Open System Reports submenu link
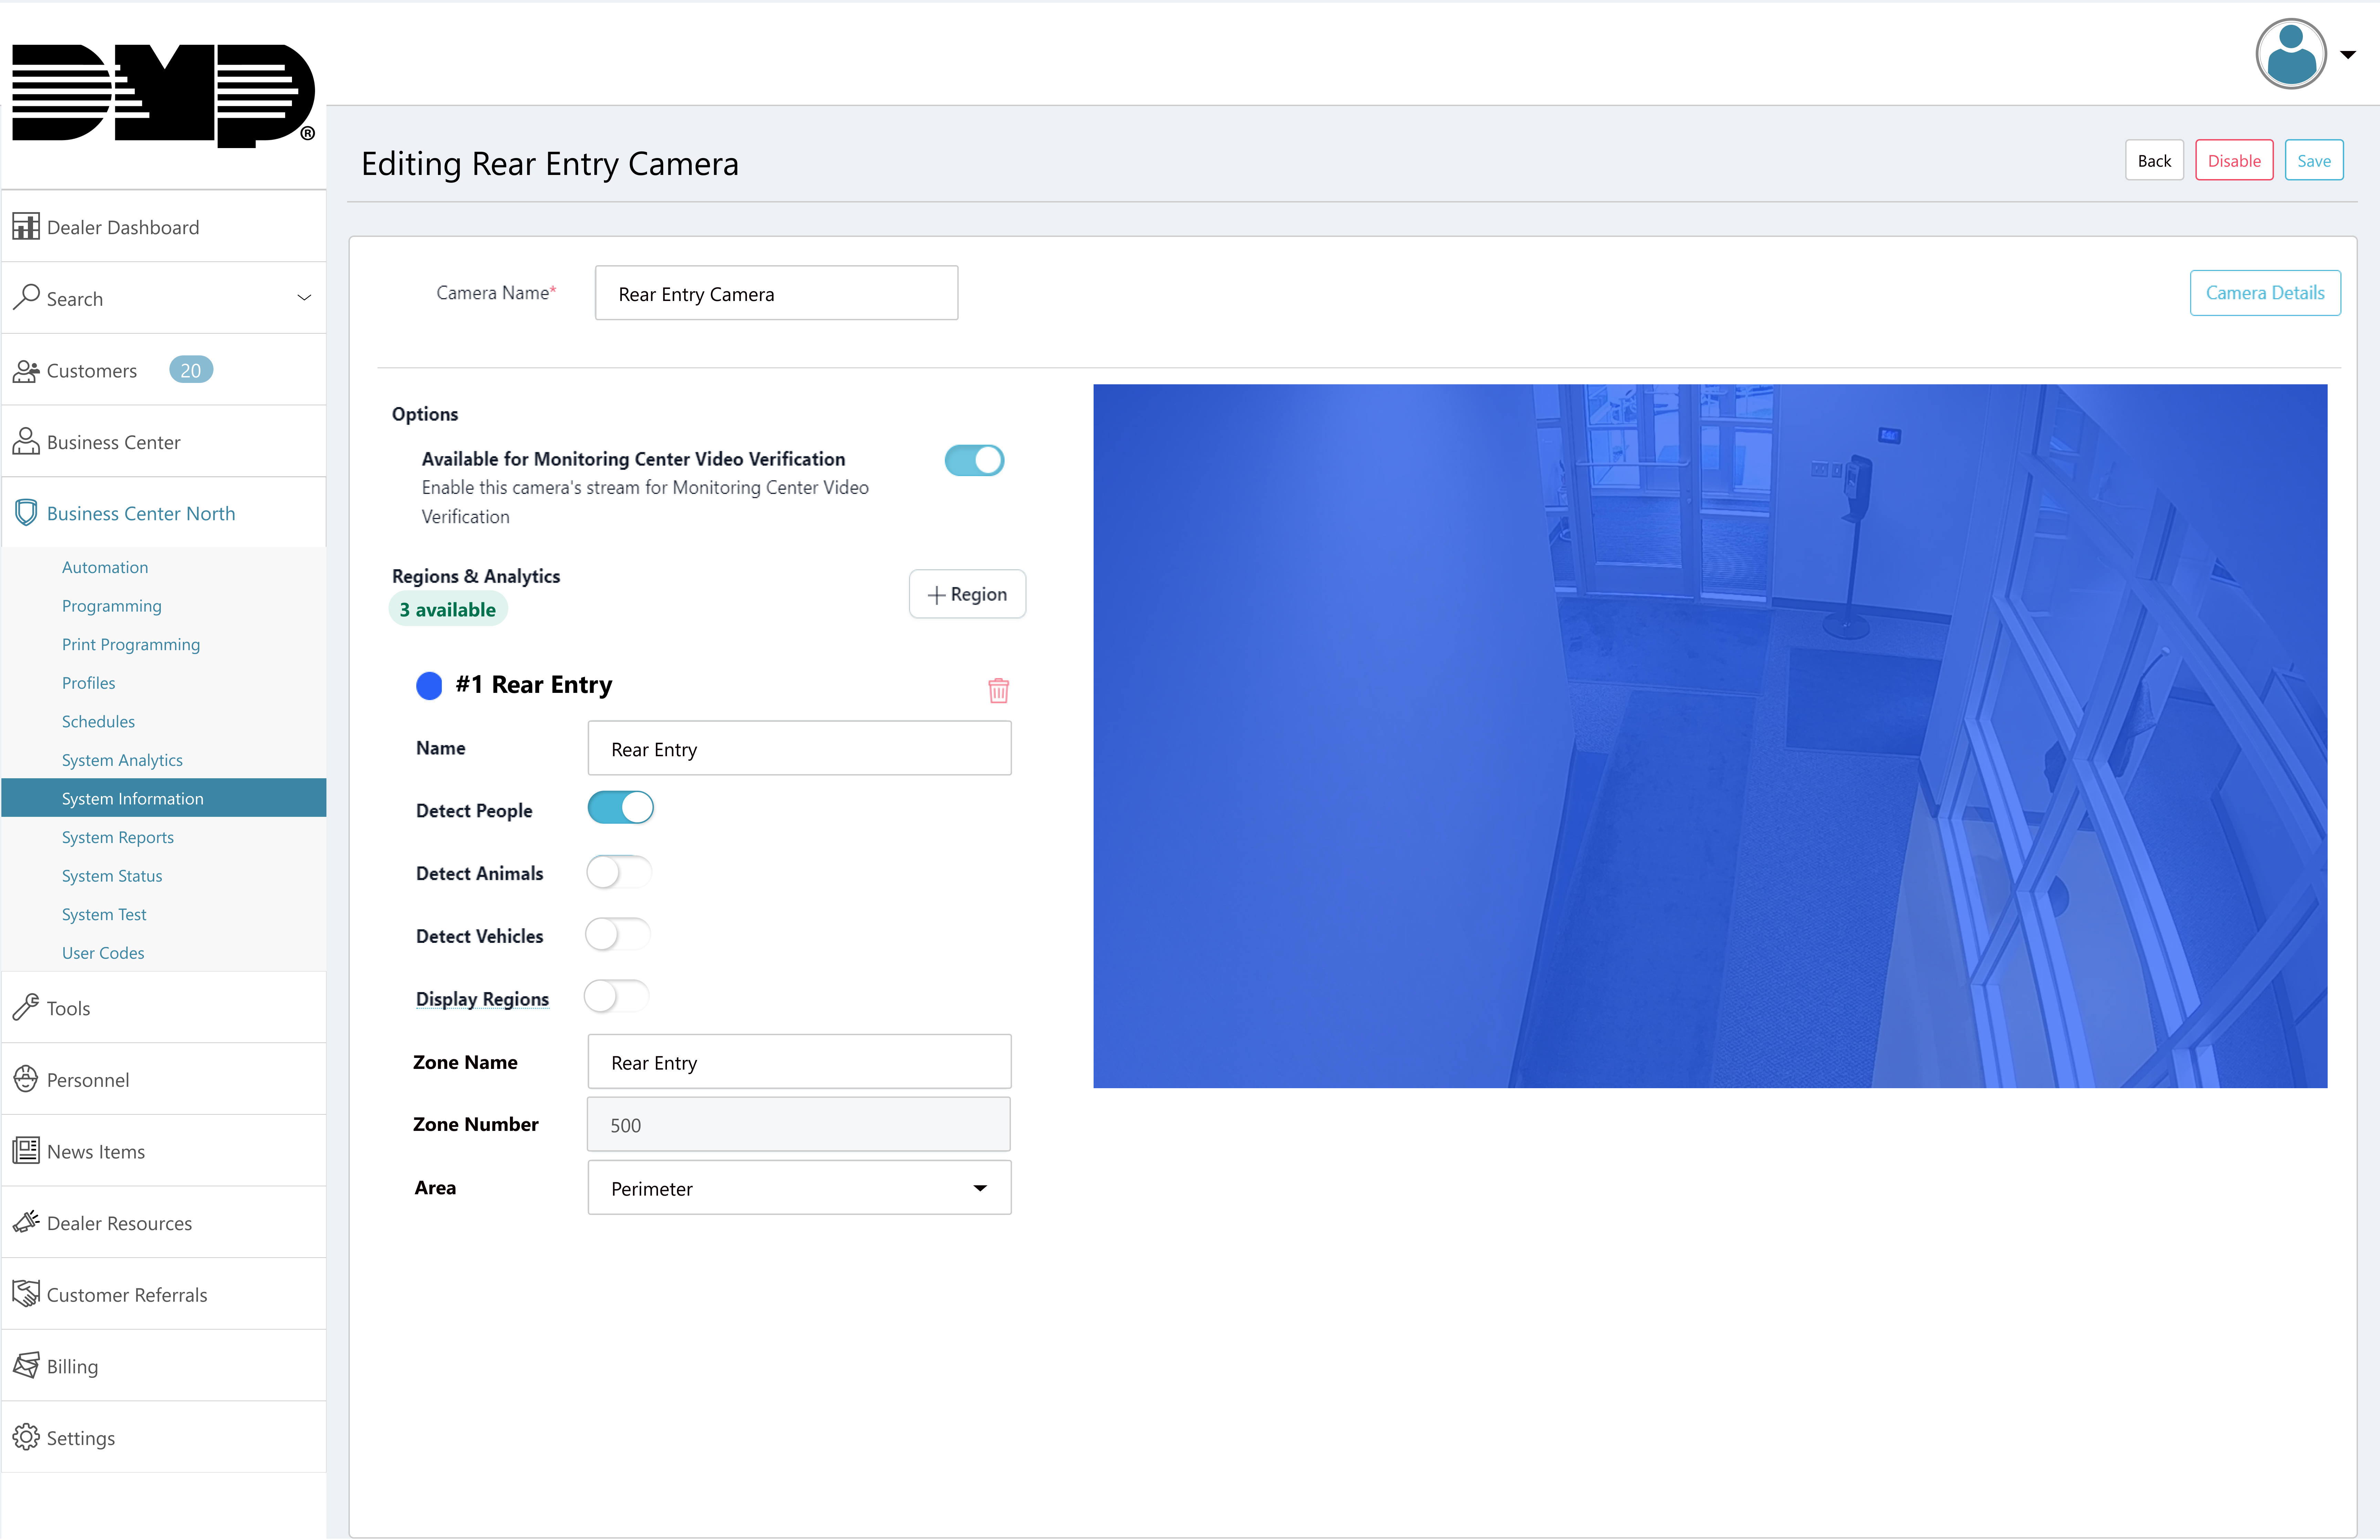 tap(118, 837)
